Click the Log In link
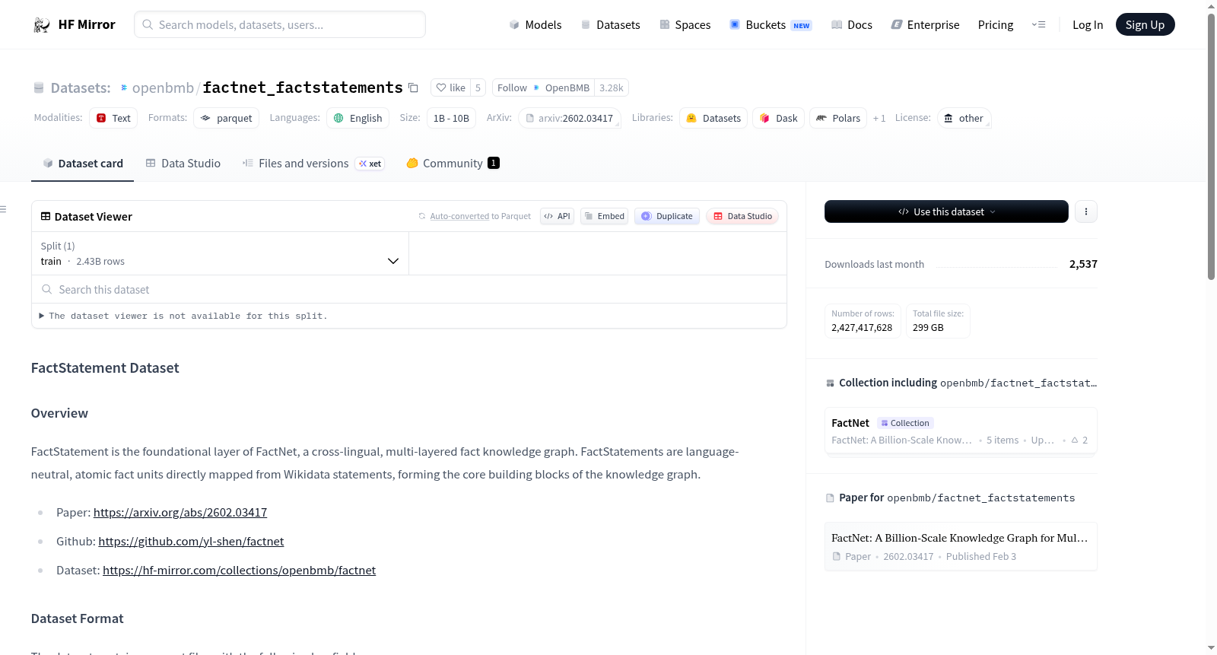 pos(1088,24)
